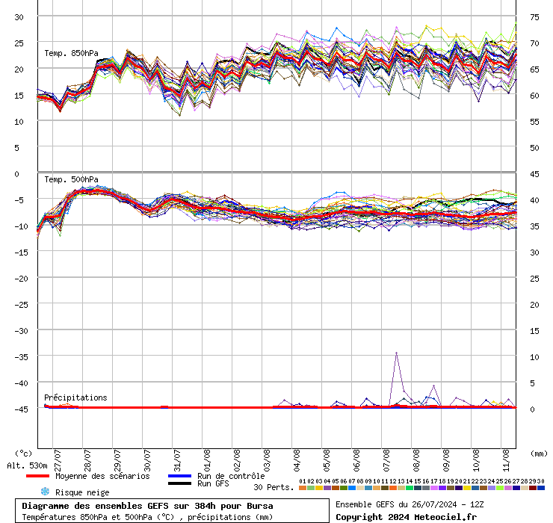The image size is (553, 523).
Task: Select the dark red perturbation 29 swatch
Action: 533,488
